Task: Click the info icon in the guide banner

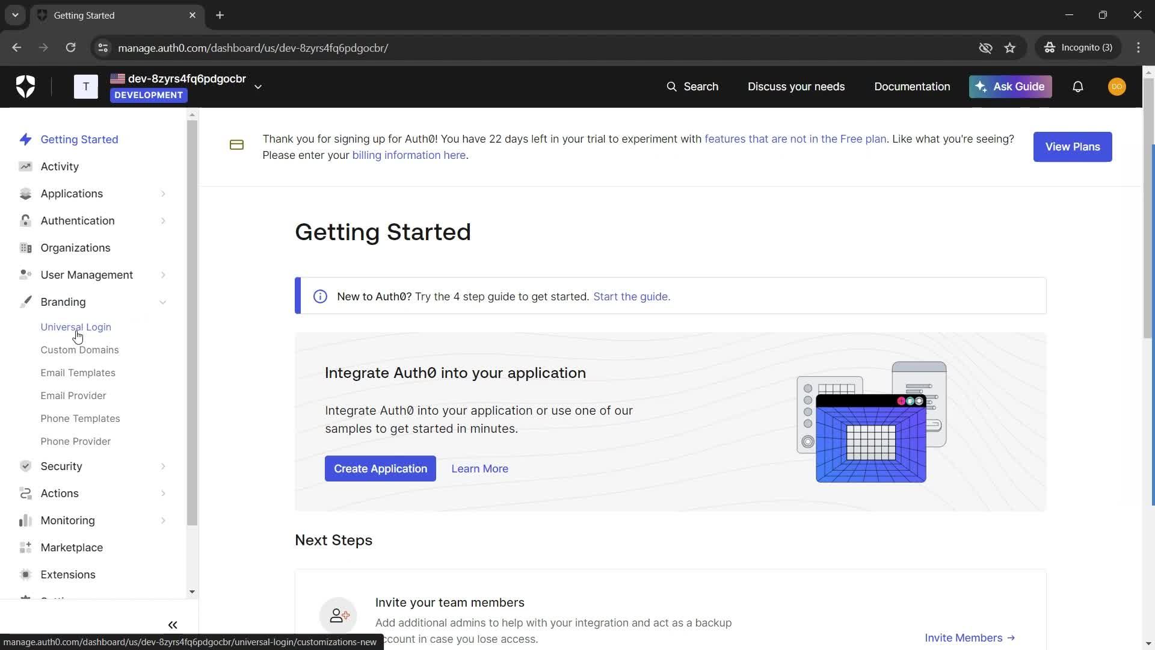Action: 320,297
